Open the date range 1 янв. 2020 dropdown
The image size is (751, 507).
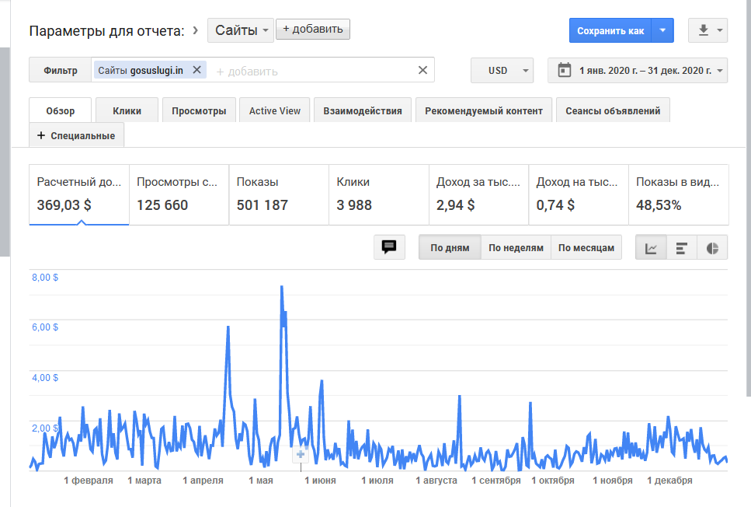tap(638, 71)
